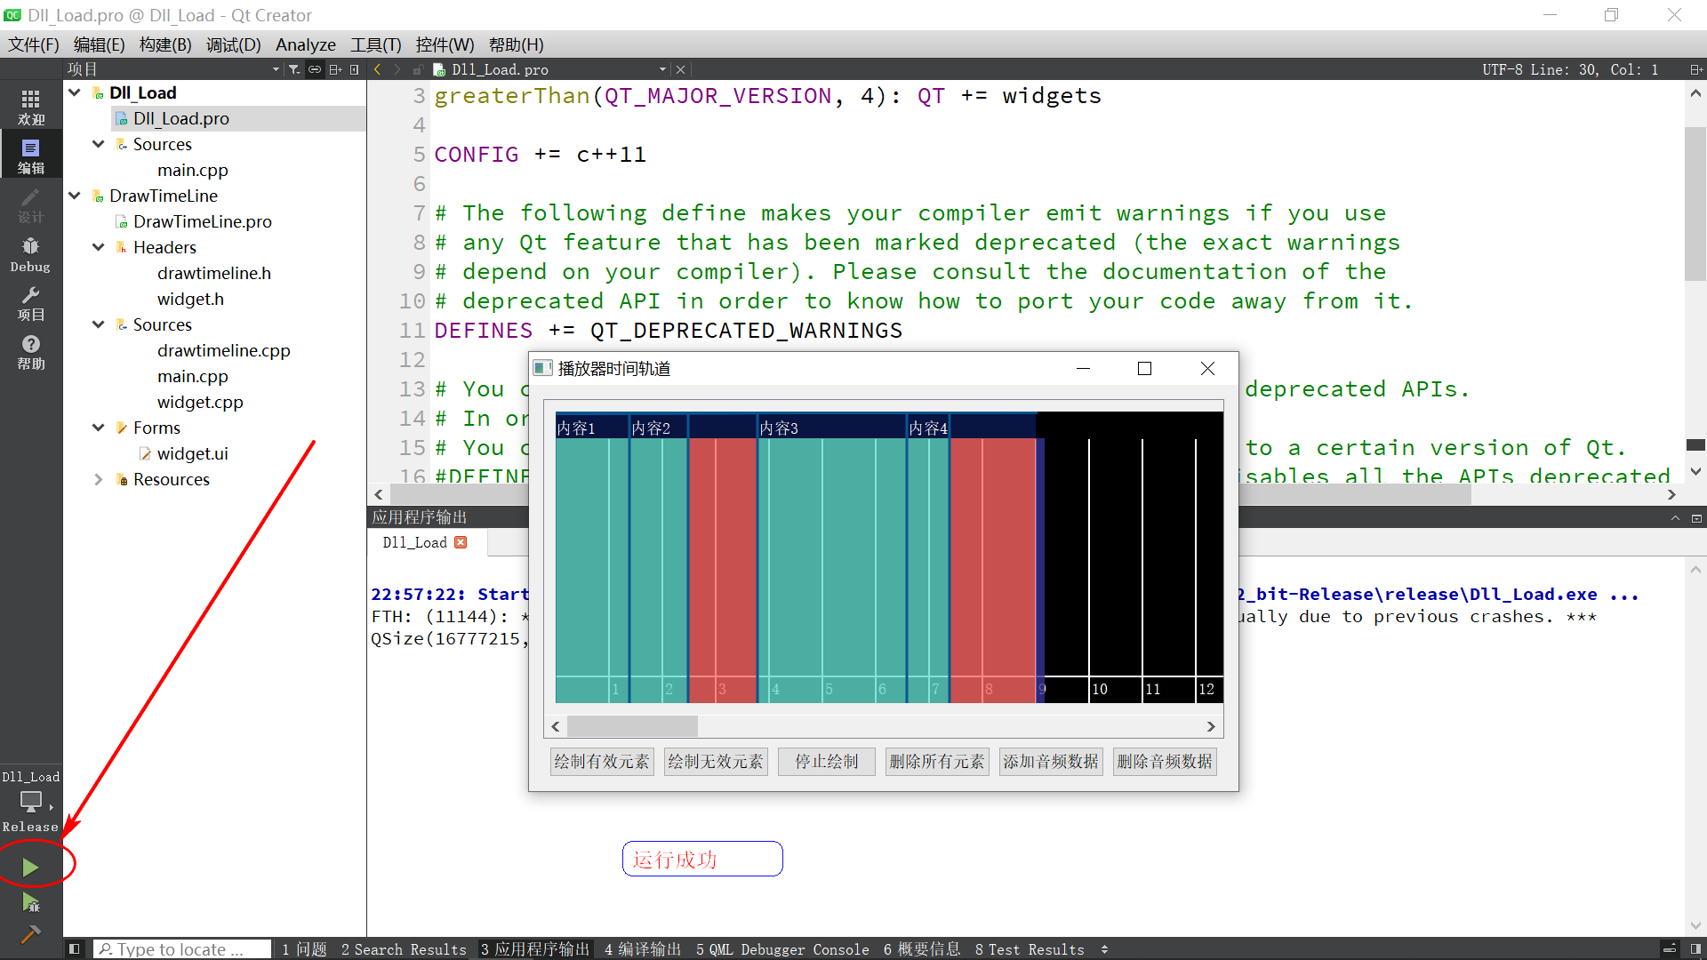
Task: Open the project view selector dropdown
Action: click(x=275, y=69)
